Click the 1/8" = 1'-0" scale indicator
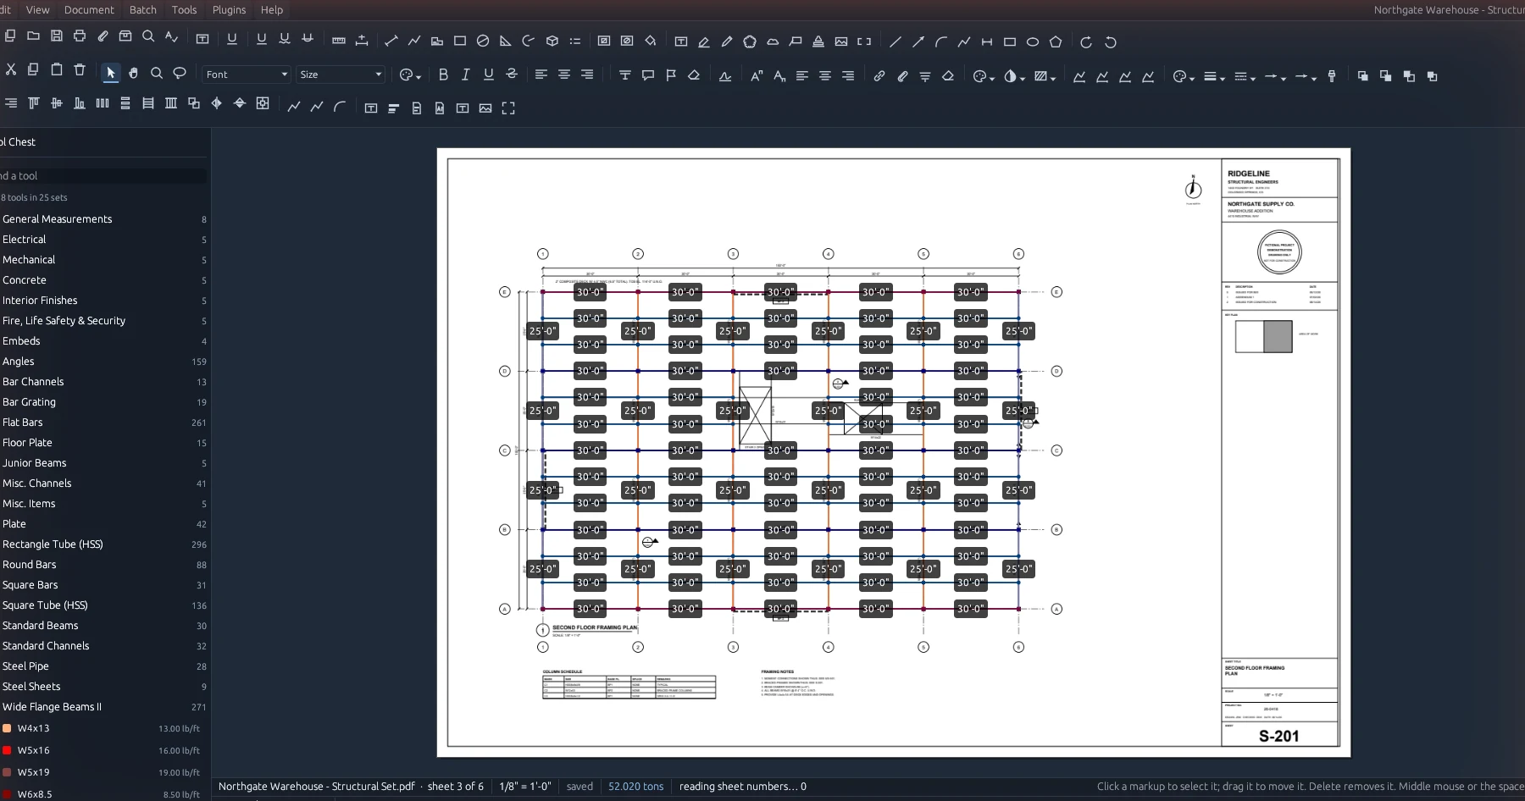Viewport: 1525px width, 801px height. pyautogui.click(x=525, y=787)
